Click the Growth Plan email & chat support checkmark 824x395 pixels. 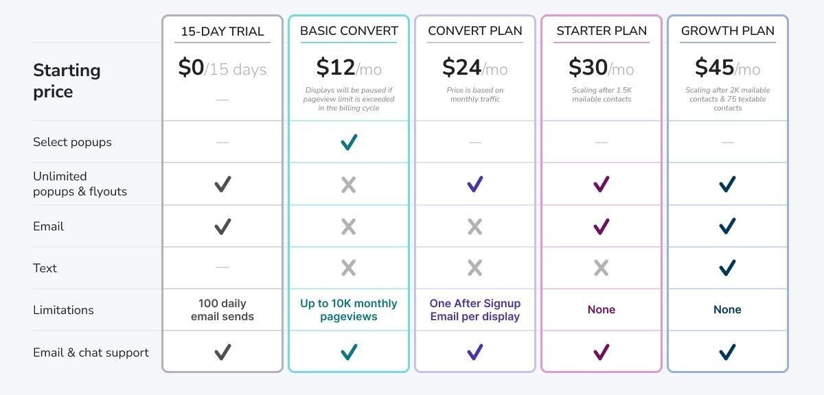[727, 352]
